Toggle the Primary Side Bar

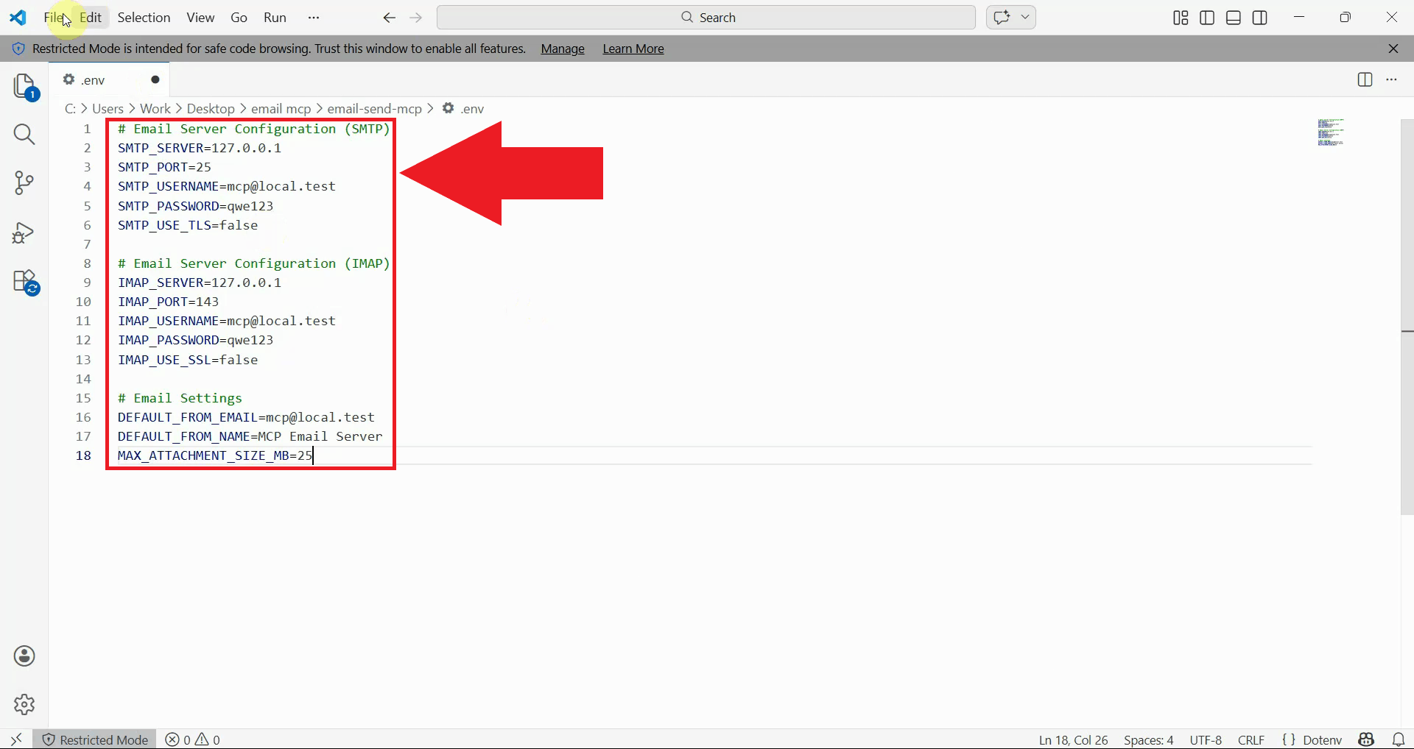coord(1206,17)
